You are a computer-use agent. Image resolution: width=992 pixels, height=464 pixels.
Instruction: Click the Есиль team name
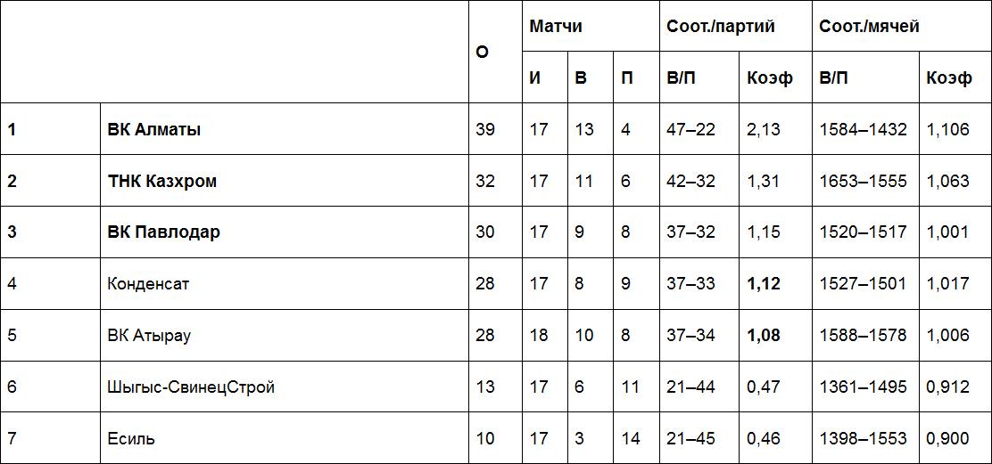tap(131, 439)
